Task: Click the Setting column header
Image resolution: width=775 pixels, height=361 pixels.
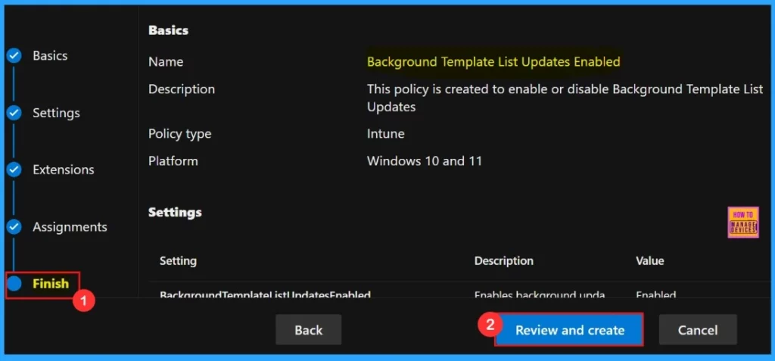Action: (178, 260)
